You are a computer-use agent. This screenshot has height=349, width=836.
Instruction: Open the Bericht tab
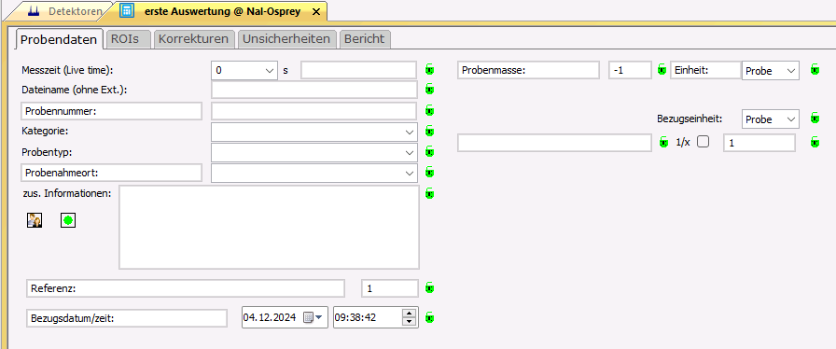365,39
